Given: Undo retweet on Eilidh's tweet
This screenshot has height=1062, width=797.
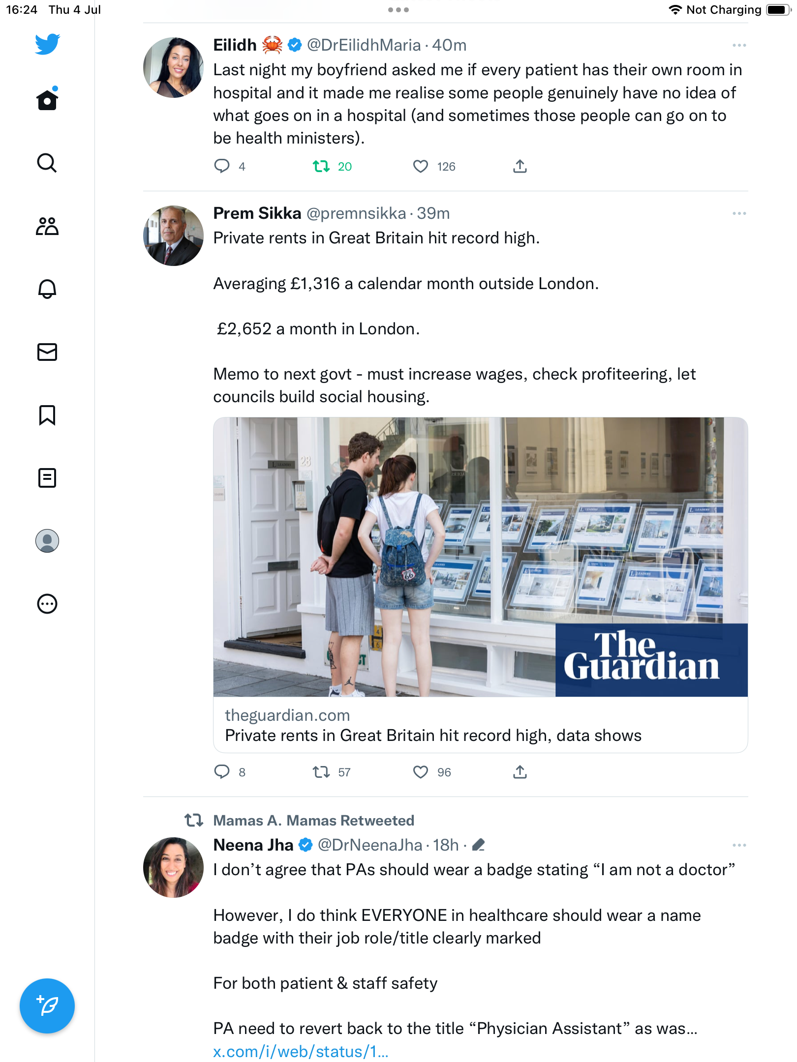Looking at the screenshot, I should [322, 167].
